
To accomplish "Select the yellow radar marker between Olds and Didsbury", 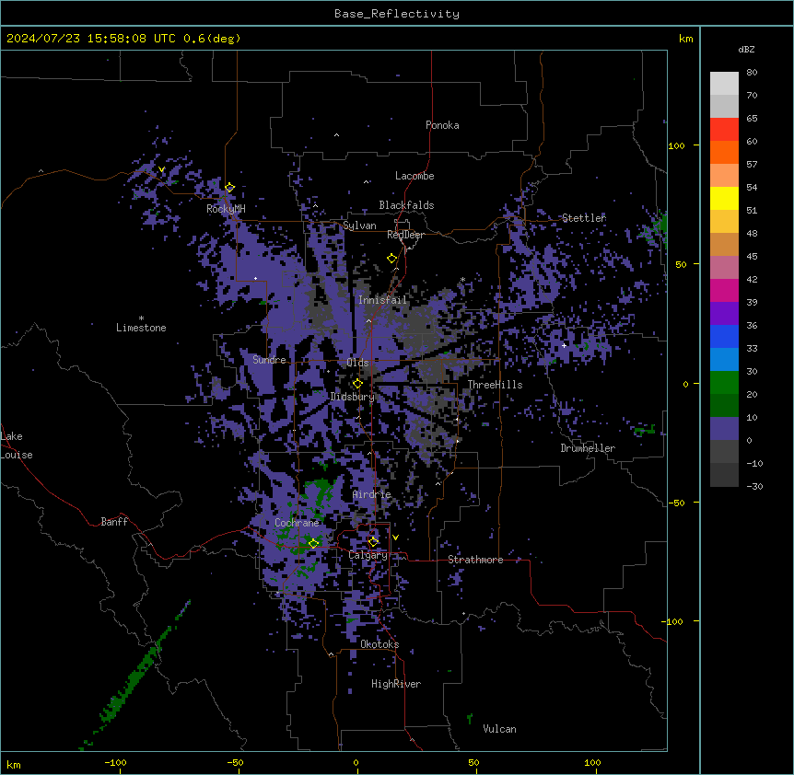I will click(357, 384).
